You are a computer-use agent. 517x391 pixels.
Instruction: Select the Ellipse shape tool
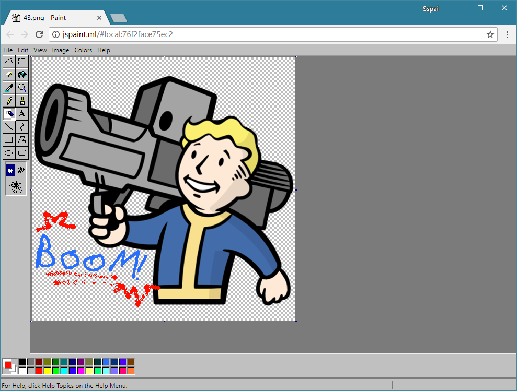click(x=9, y=153)
